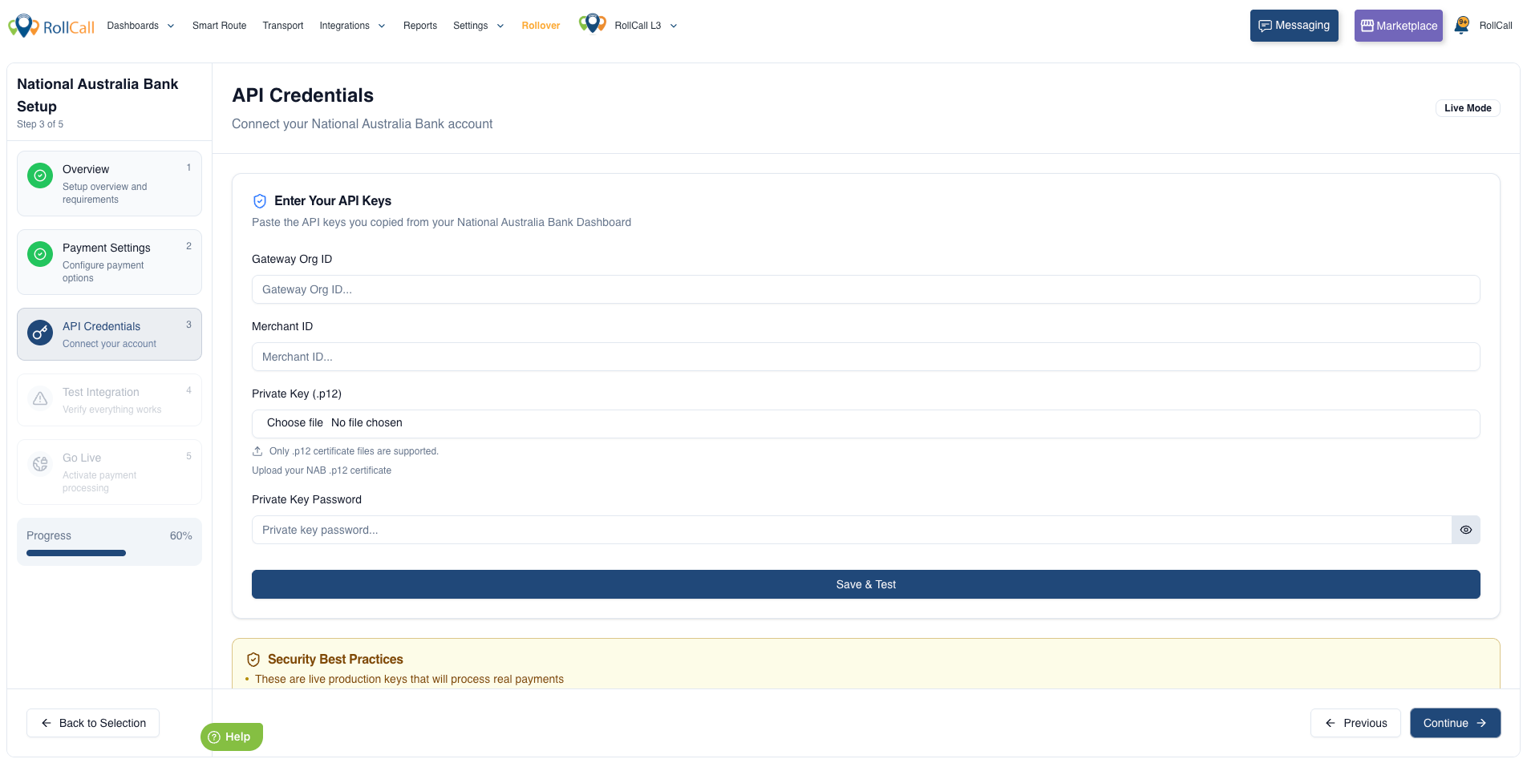Viewport: 1527px width, 763px height.
Task: Click the Go Live globe icon
Action: coord(40,464)
